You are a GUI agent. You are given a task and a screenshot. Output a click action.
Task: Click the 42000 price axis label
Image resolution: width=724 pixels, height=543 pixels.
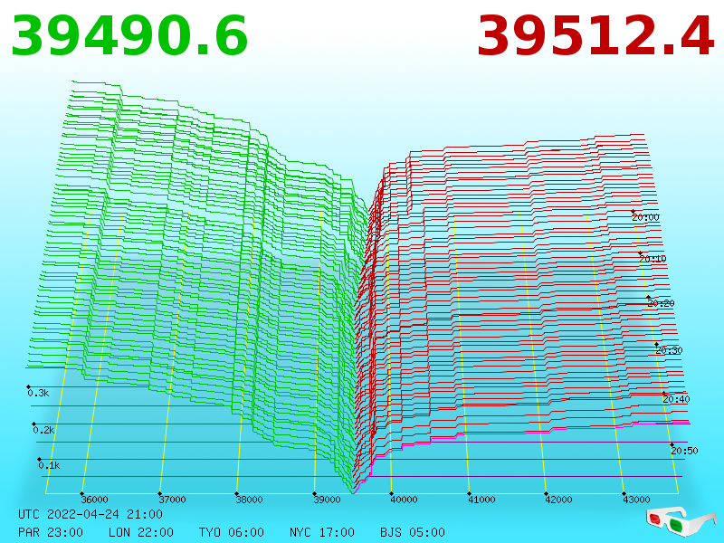pos(558,500)
